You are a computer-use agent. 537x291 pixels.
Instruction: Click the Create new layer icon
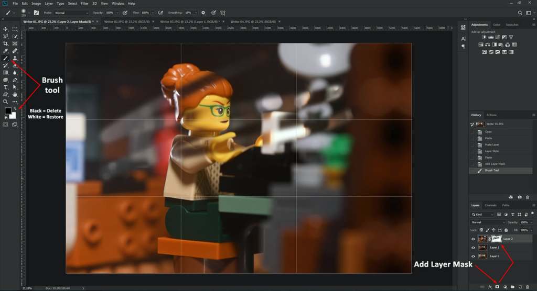[x=520, y=287]
